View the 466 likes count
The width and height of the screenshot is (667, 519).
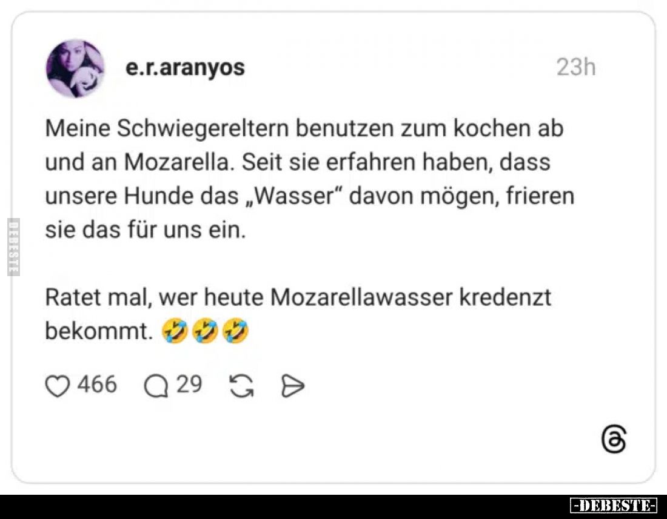97,385
